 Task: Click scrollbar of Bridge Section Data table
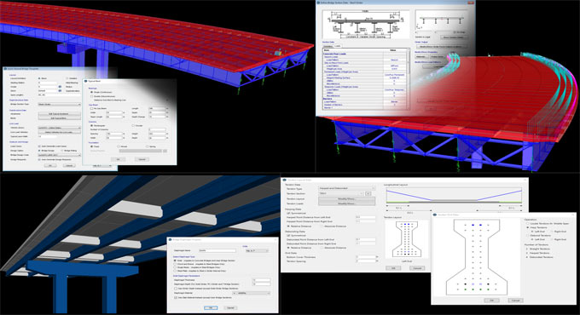(408, 78)
